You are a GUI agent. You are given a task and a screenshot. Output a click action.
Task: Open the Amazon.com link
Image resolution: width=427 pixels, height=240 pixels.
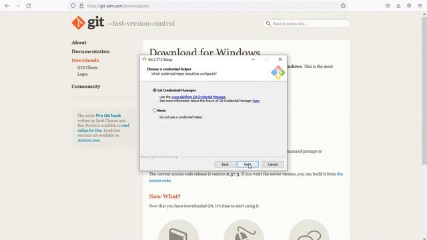pyautogui.click(x=89, y=140)
